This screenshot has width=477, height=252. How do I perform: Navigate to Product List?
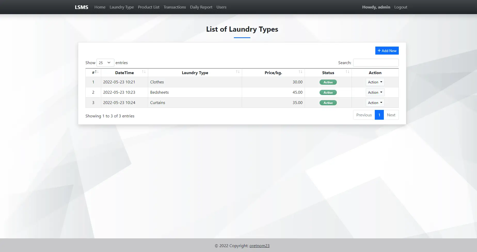pos(149,7)
